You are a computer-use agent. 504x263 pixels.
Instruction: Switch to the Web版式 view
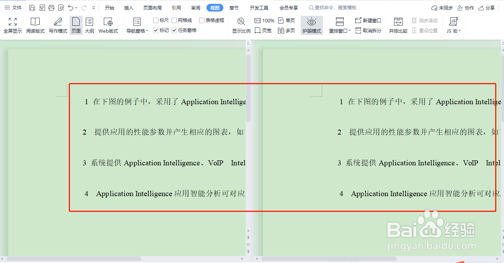point(108,25)
